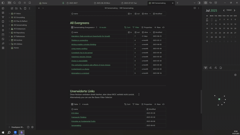
Task: Open the Outline list icon in sidebar header
Action: pos(25,3)
